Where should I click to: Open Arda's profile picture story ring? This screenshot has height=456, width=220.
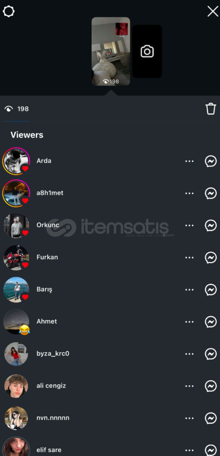pyautogui.click(x=16, y=161)
